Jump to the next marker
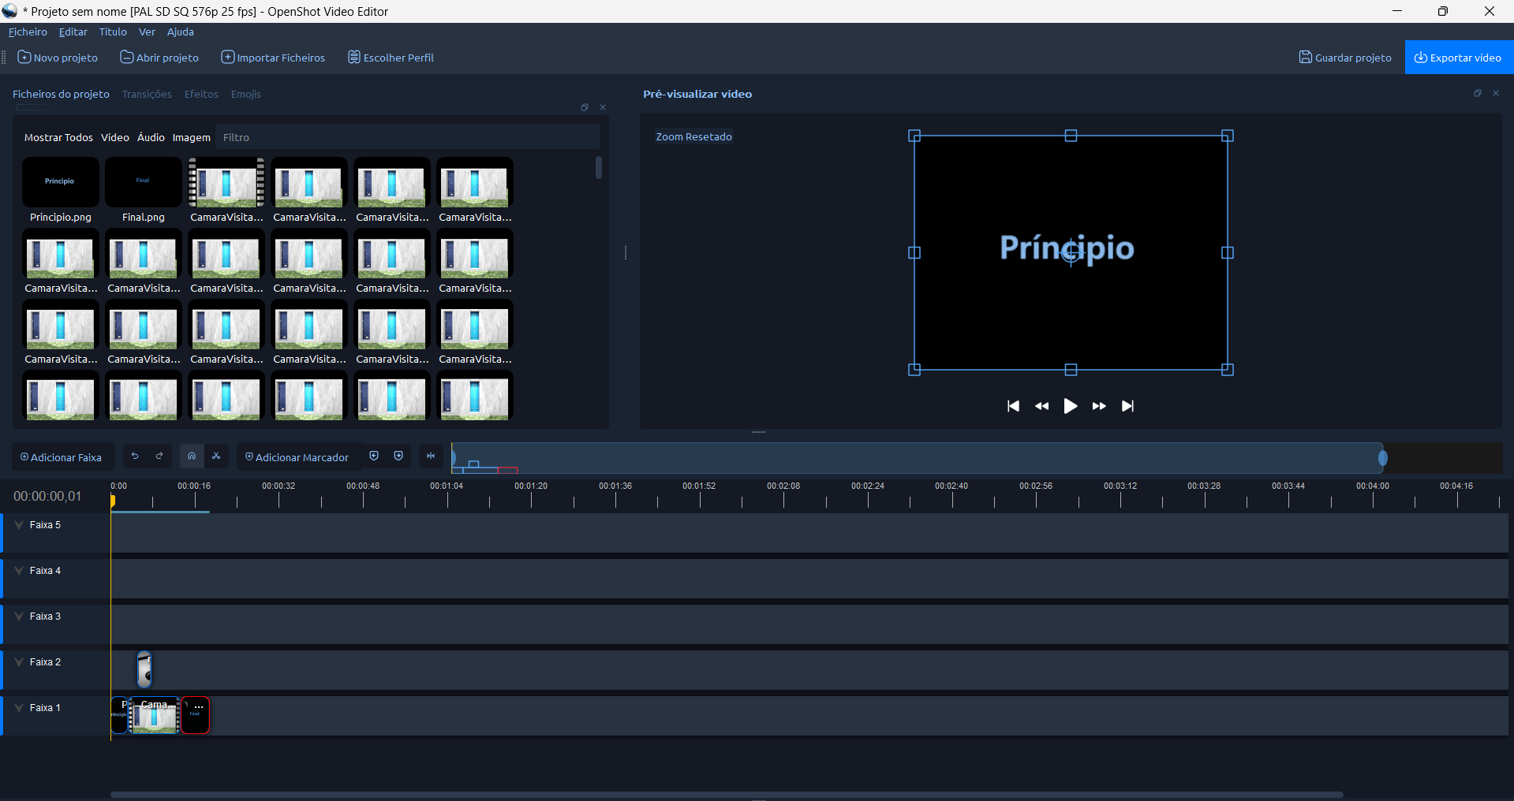The width and height of the screenshot is (1514, 801). tap(398, 456)
